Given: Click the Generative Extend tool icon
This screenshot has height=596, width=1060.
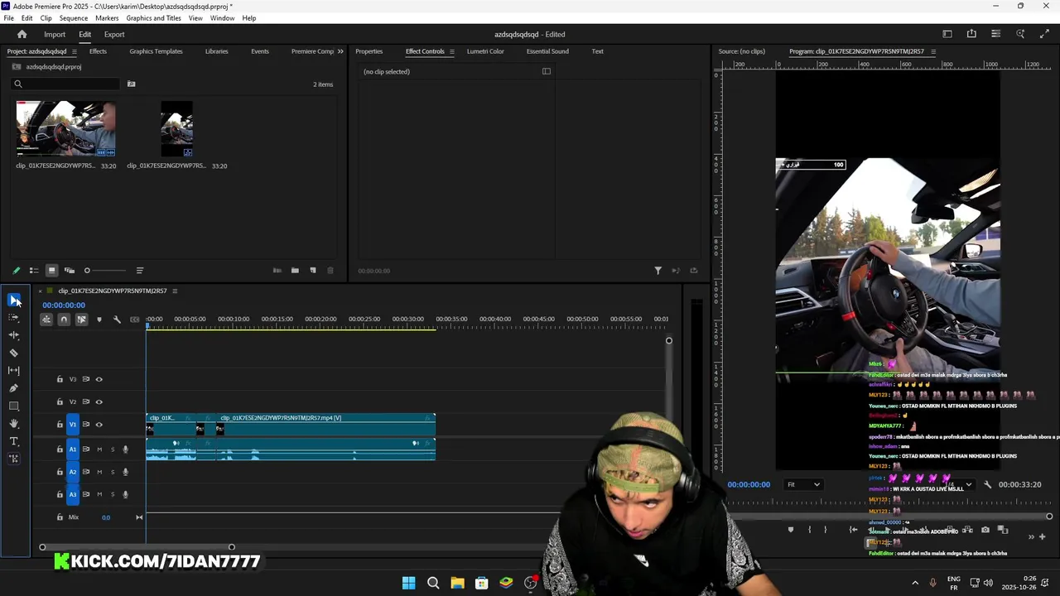Looking at the screenshot, I should (x=14, y=459).
